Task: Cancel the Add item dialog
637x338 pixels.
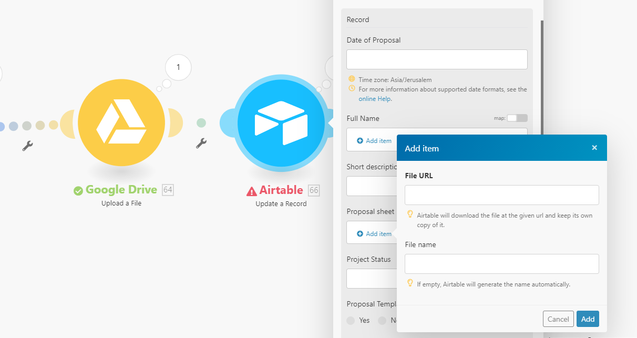Action: pyautogui.click(x=558, y=319)
